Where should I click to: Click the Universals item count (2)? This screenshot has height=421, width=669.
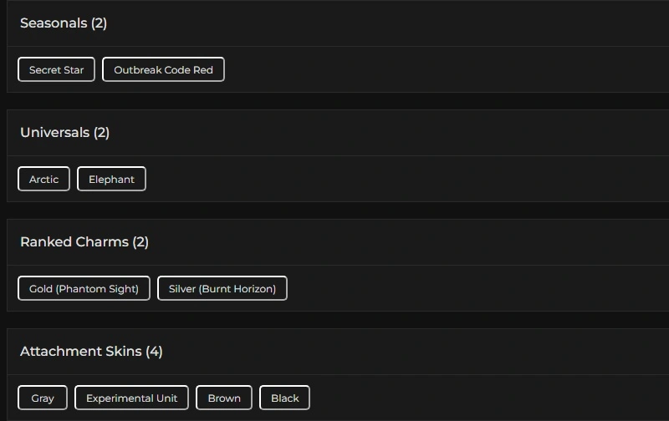coord(101,133)
